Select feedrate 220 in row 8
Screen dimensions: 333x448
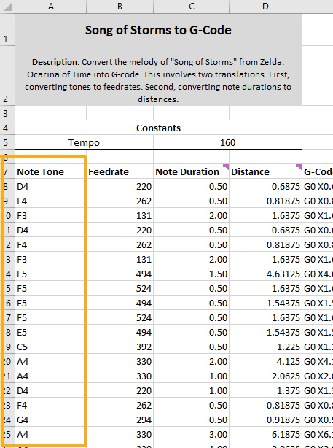[120, 186]
